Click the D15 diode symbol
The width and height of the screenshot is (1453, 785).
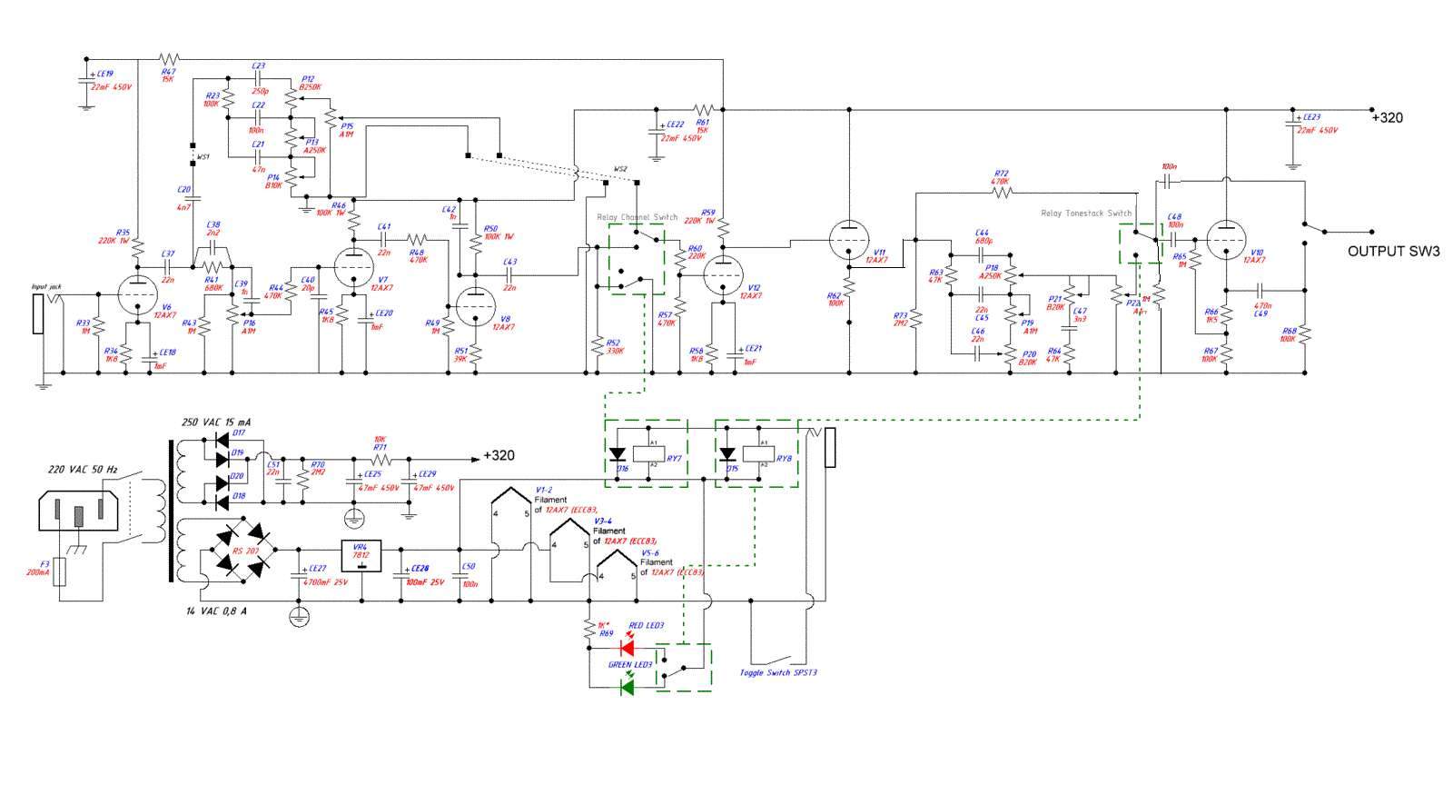tap(726, 454)
